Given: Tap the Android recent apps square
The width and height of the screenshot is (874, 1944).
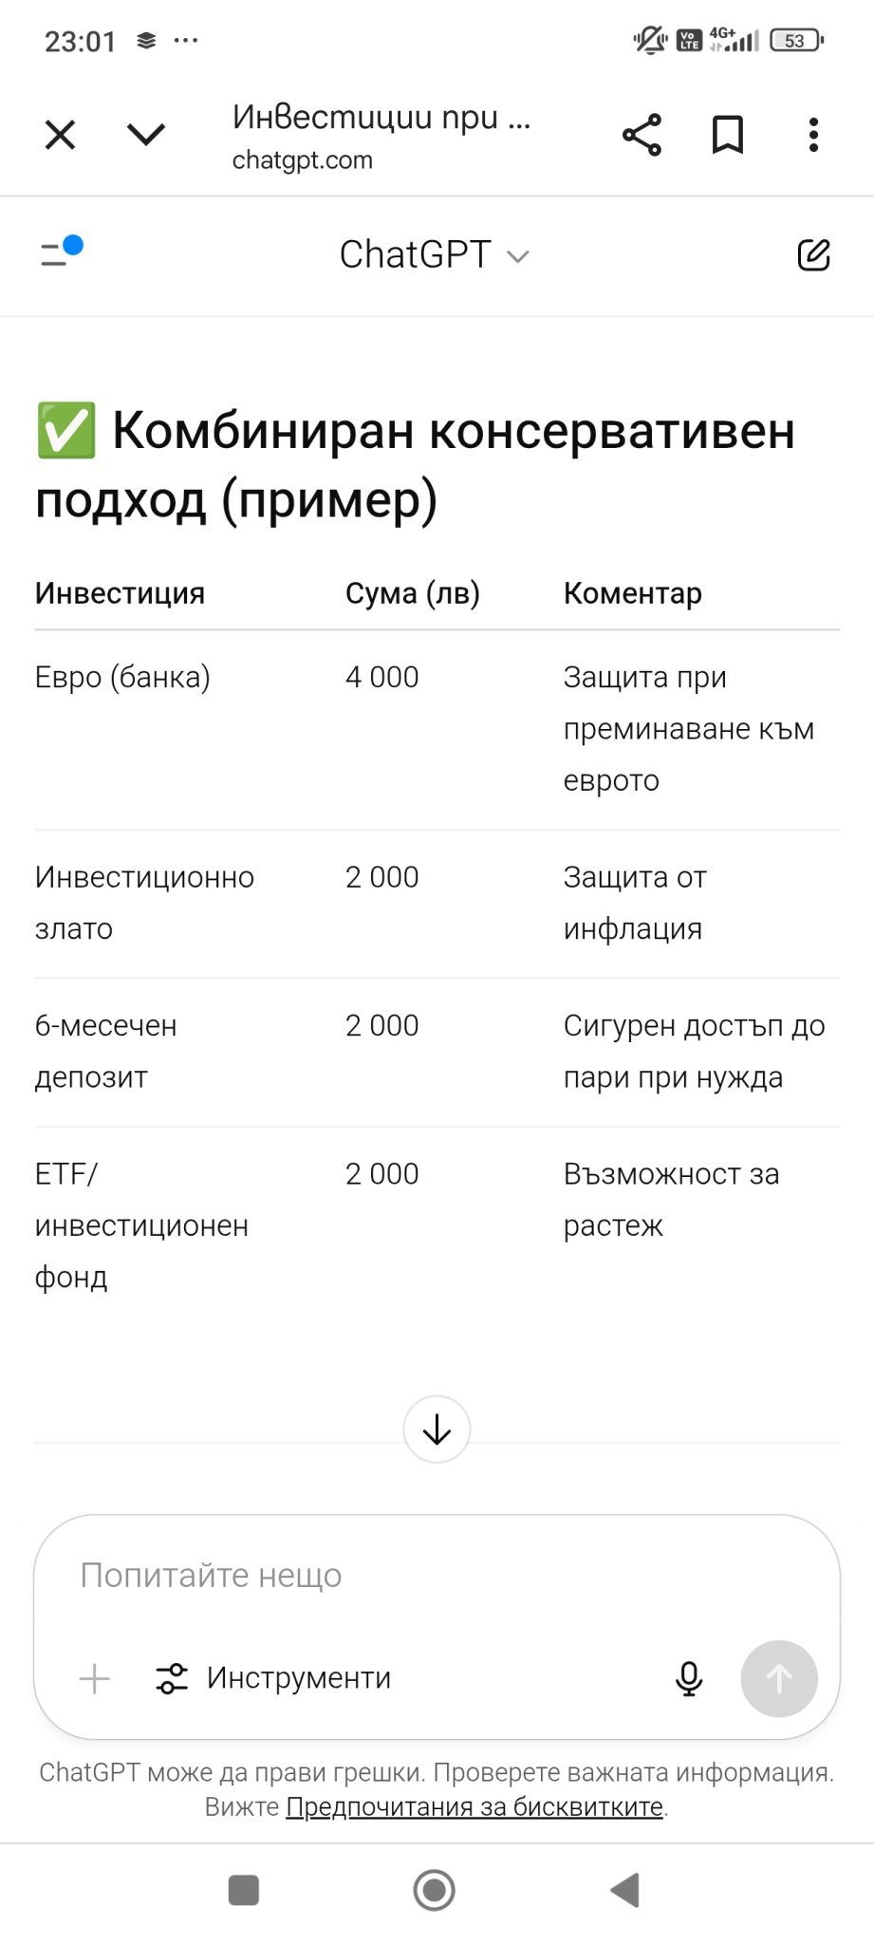Looking at the screenshot, I should [x=244, y=1890].
